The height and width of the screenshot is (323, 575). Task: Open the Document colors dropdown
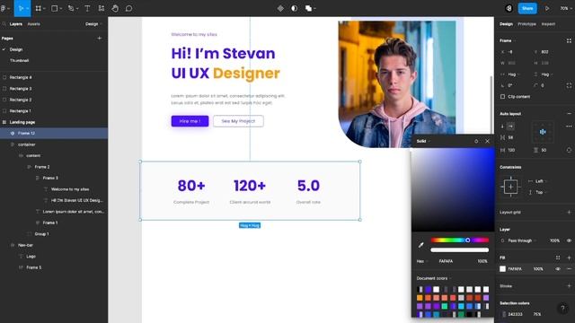[x=434, y=278]
